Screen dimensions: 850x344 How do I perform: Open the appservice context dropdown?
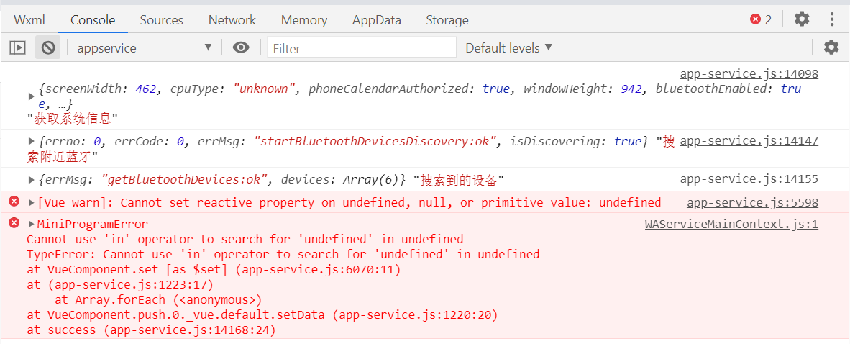point(143,47)
